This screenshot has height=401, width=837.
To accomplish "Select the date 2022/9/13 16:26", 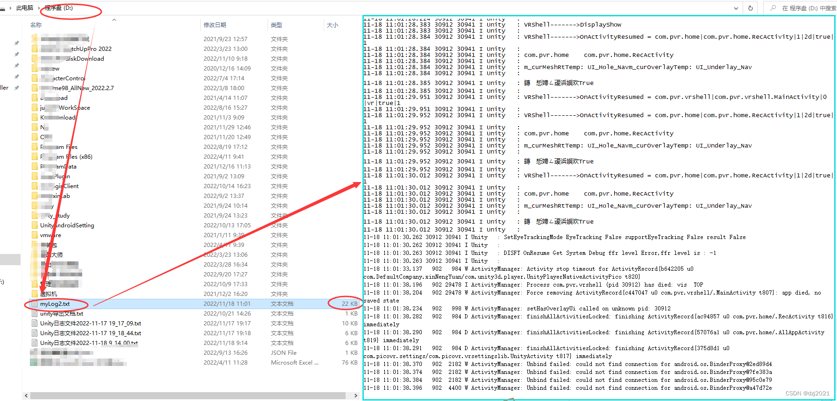I will [225, 352].
